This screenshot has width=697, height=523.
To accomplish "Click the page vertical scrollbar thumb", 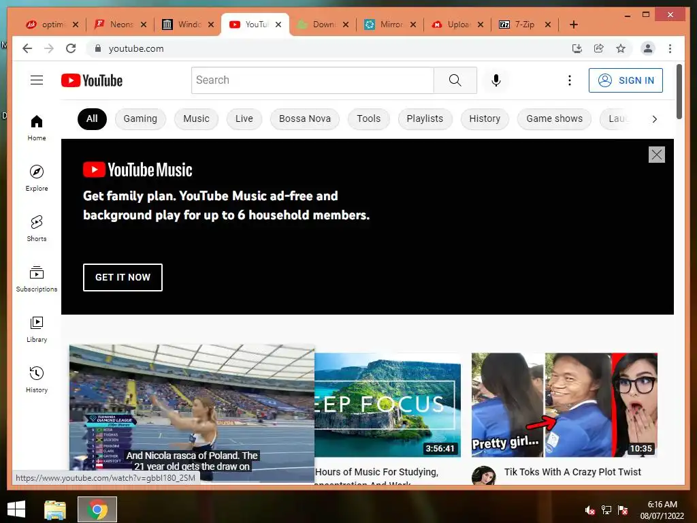I will [679, 92].
